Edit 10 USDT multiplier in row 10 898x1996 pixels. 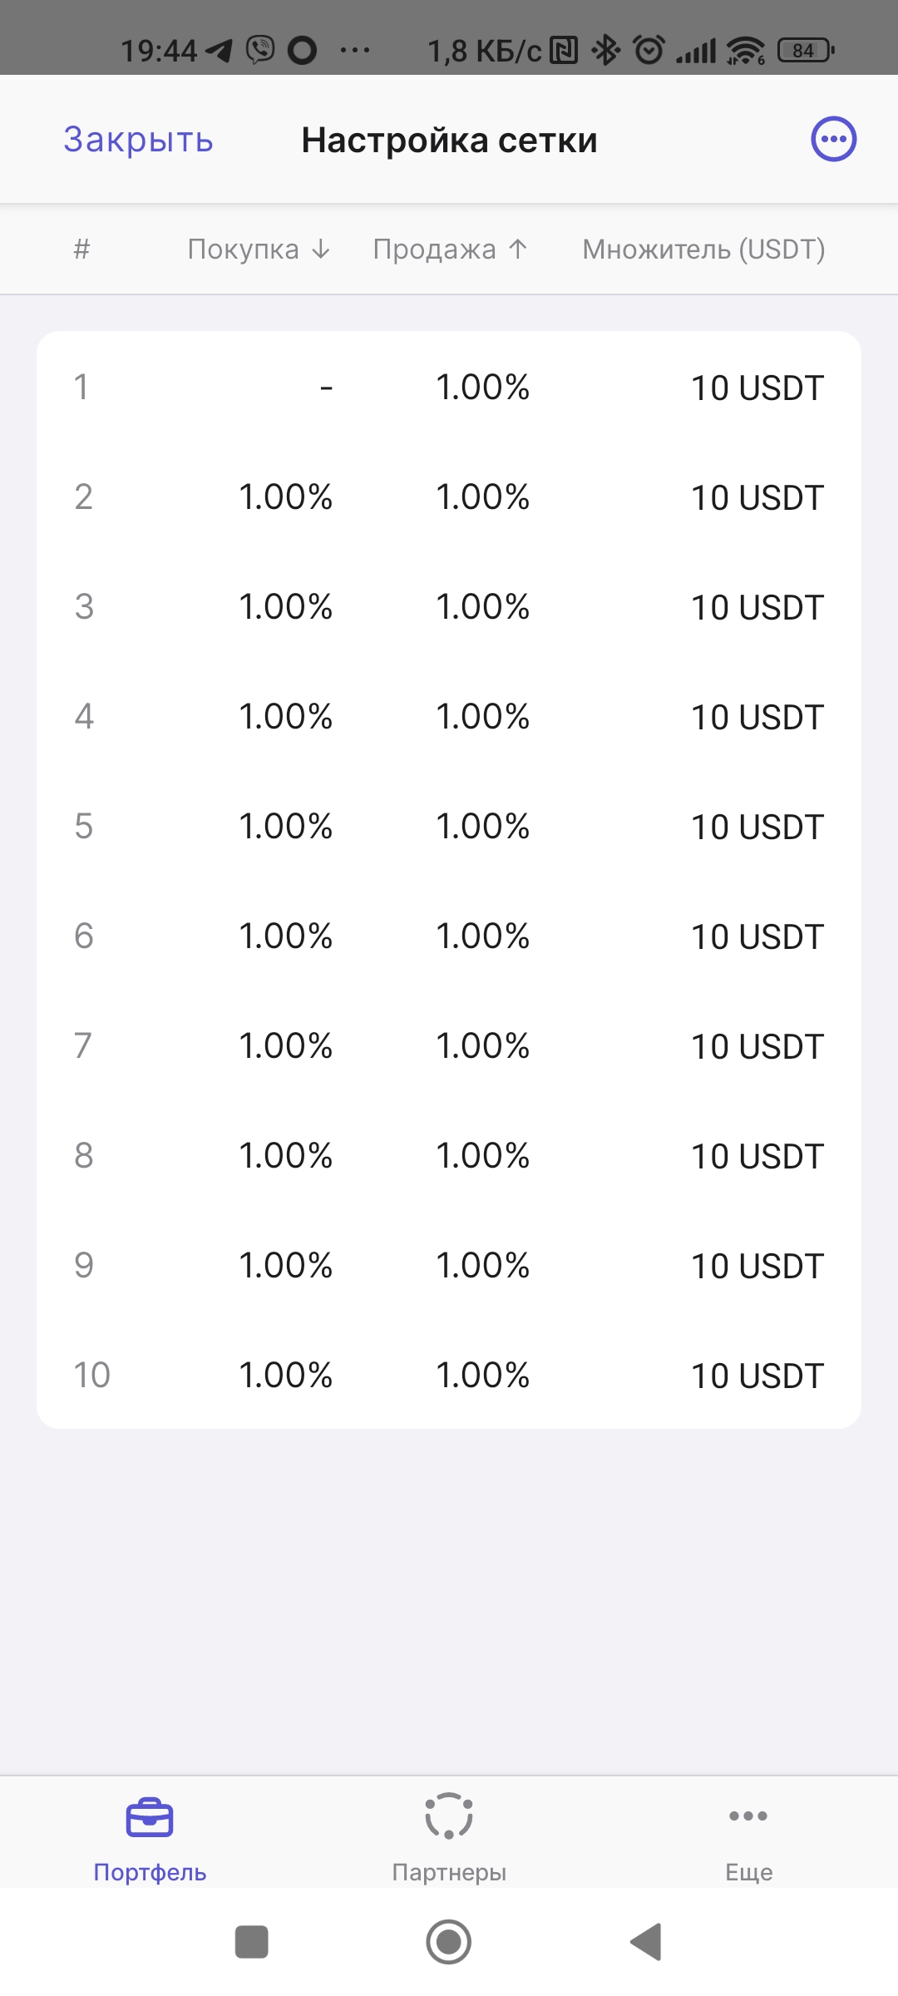[757, 1376]
